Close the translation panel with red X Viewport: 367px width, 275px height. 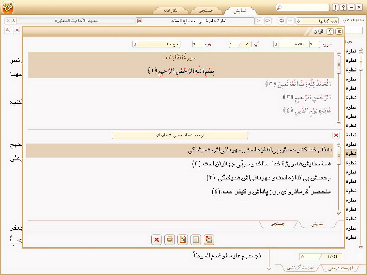point(336,135)
